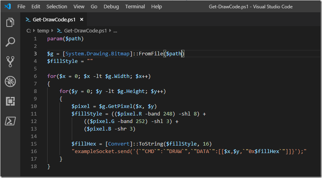Image resolution: width=322 pixels, height=178 pixels.
Task: Click line number 3 in gutter
Action: coord(35,54)
